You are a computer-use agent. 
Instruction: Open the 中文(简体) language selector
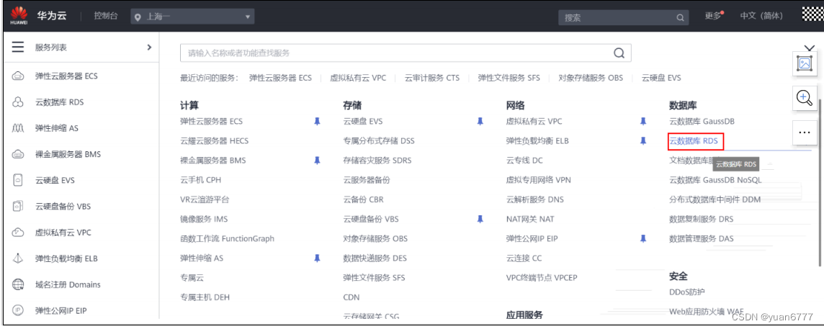761,17
